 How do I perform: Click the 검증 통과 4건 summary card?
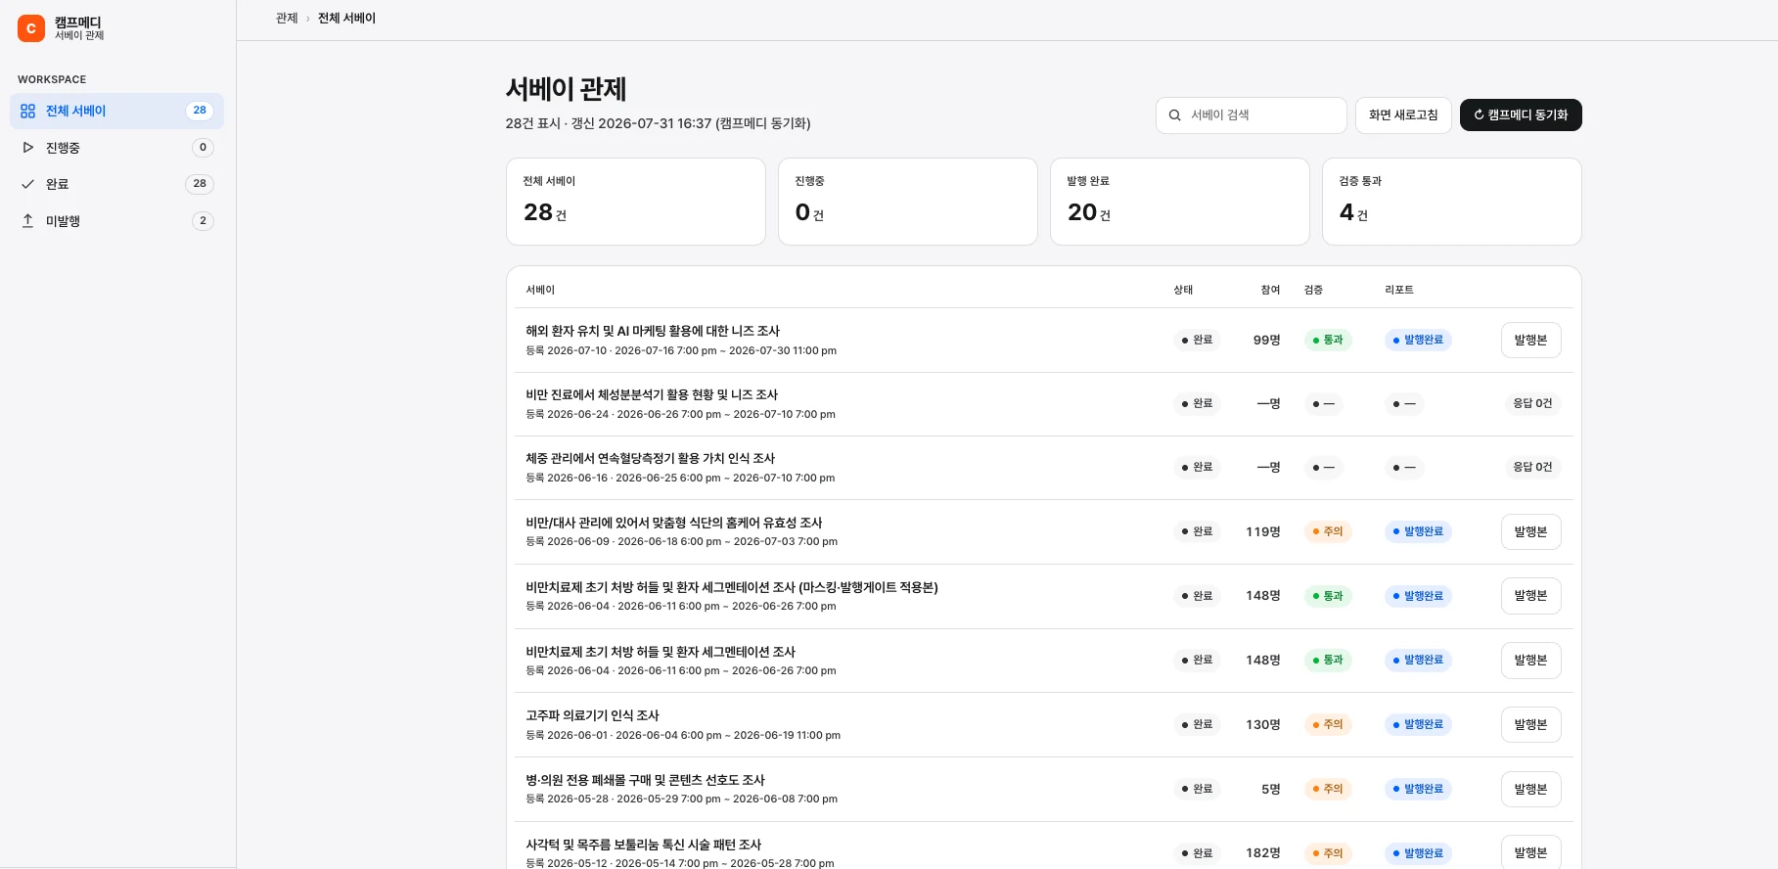pyautogui.click(x=1452, y=202)
